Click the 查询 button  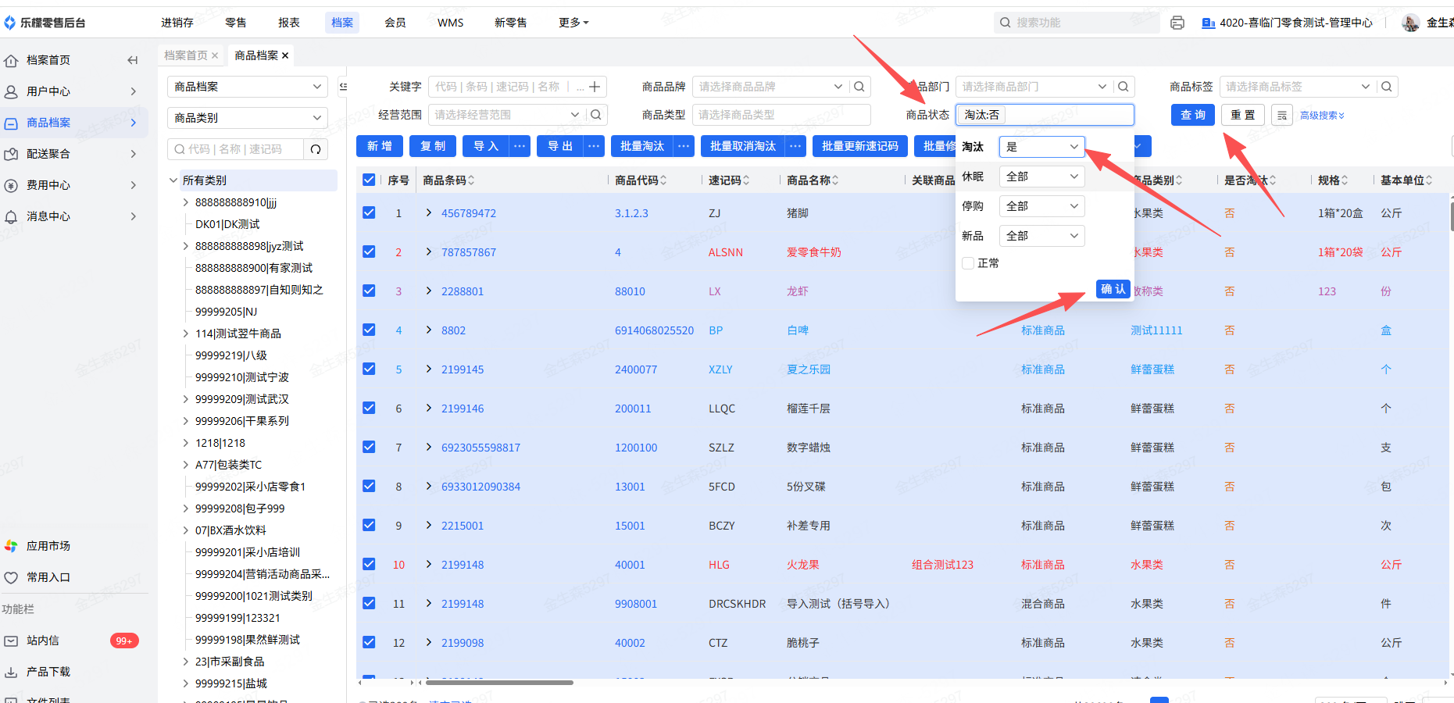tap(1193, 115)
